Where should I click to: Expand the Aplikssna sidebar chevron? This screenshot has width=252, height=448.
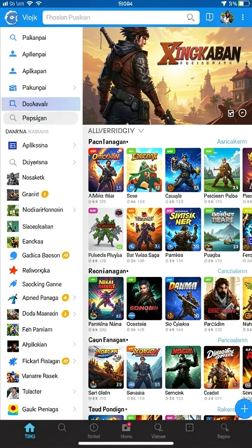[74, 145]
